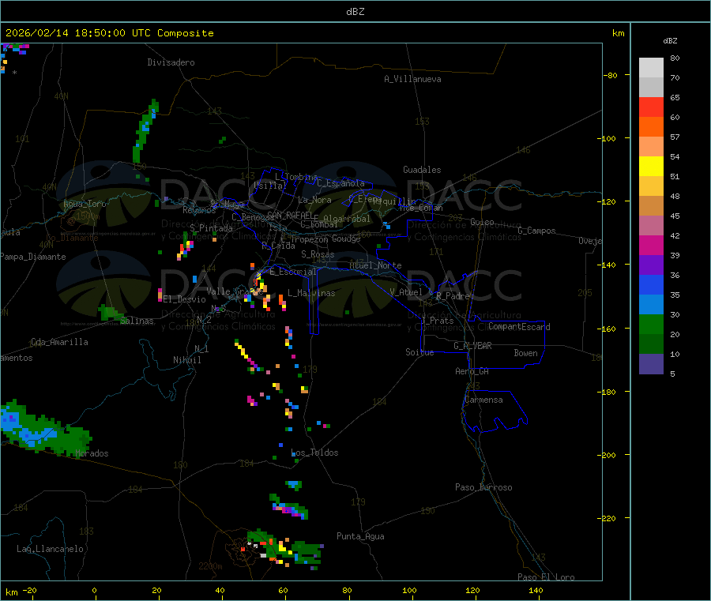Pick the orange 57-60 dBZ legend swatch
This screenshot has width=711, height=601.
(x=651, y=127)
